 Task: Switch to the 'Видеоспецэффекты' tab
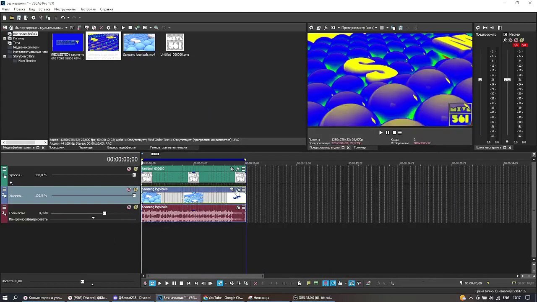(x=121, y=148)
